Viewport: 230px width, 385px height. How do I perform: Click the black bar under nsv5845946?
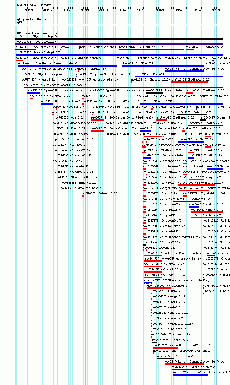155,93
